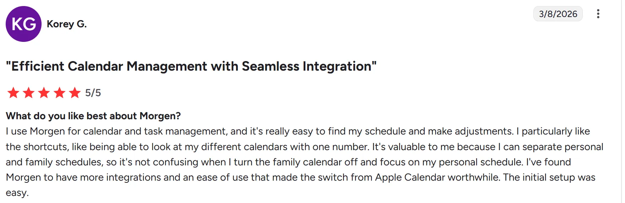Click the purple KG avatar circle

(23, 24)
